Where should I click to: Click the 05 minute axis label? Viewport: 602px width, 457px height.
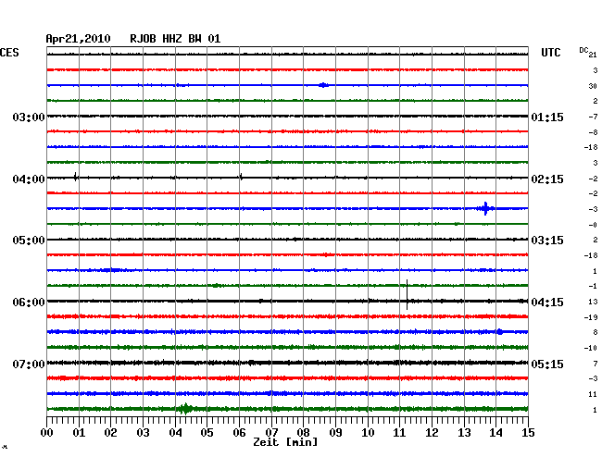[x=207, y=433]
